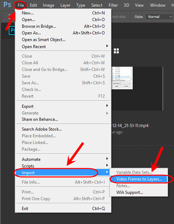This screenshot has height=224, width=174.
Task: Select Revert menu entry
Action: 63,96
